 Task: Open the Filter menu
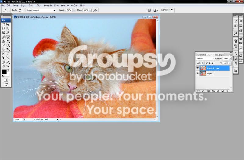coord(39,5)
